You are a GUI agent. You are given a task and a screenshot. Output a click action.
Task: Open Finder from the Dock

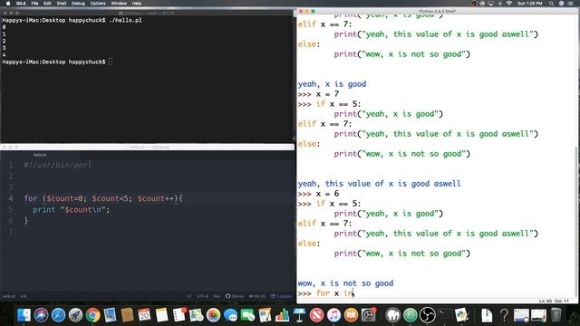[x=24, y=315]
